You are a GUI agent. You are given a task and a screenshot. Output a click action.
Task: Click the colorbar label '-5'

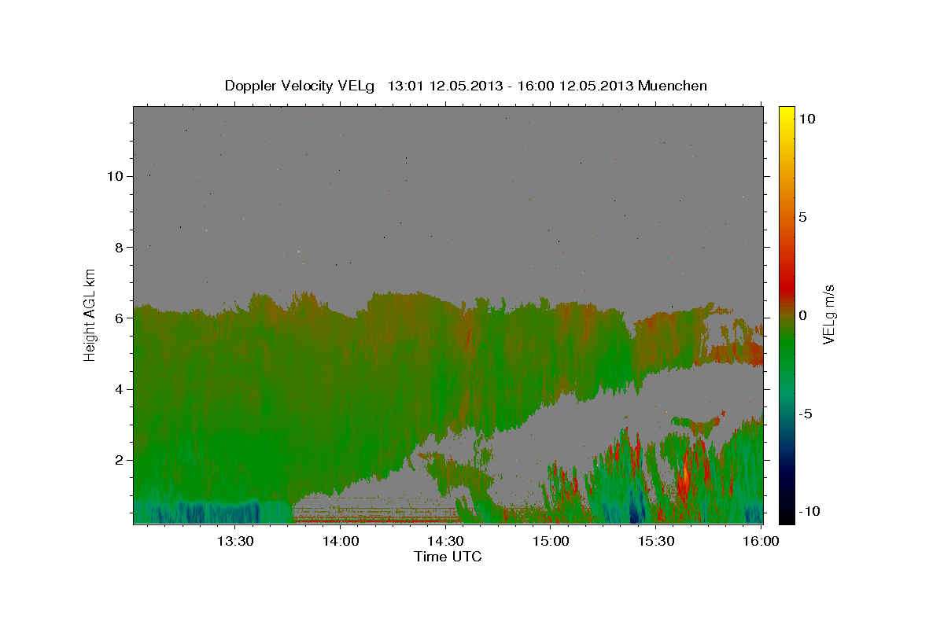tap(806, 414)
